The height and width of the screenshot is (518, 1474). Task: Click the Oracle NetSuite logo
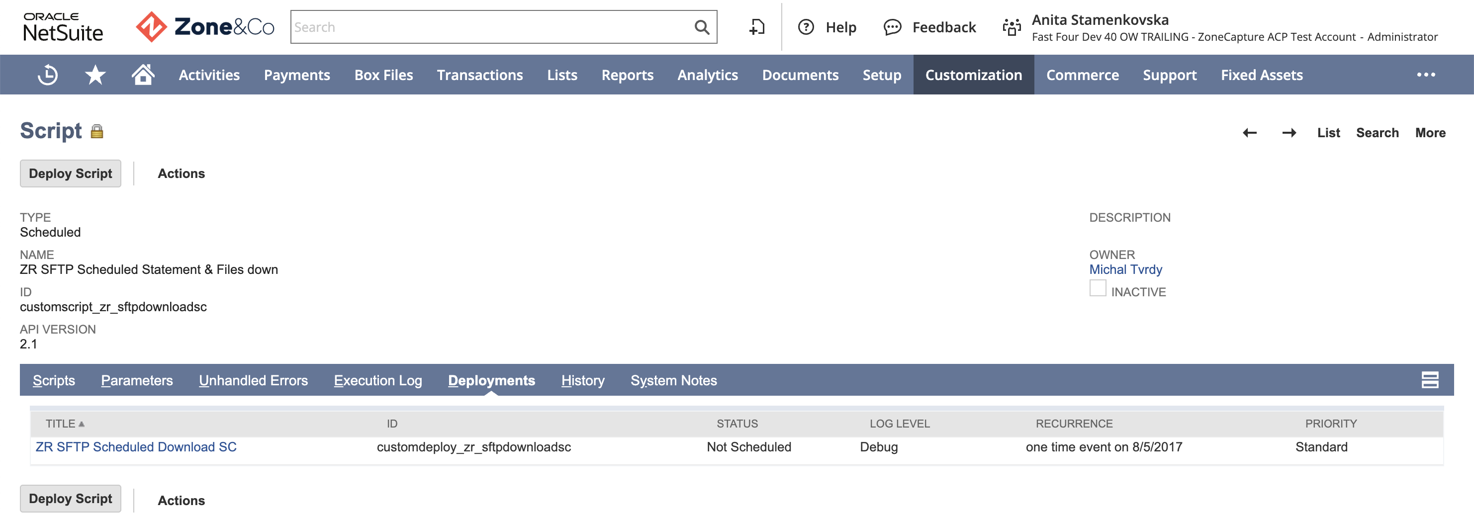point(63,27)
